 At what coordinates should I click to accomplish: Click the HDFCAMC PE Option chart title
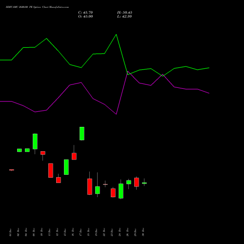click(x=37, y=7)
